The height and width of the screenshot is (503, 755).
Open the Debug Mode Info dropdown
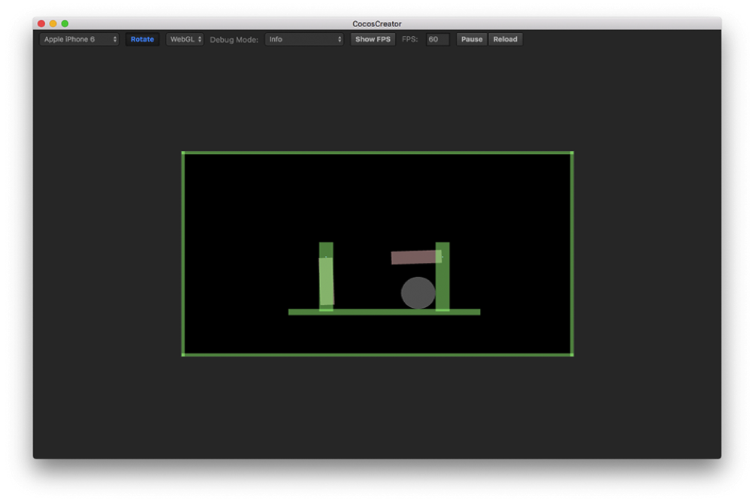(x=304, y=40)
